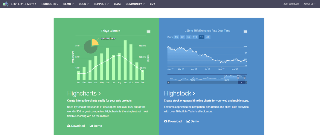Click the Jul '17 axis label
The image size is (320, 135).
tap(208, 69)
